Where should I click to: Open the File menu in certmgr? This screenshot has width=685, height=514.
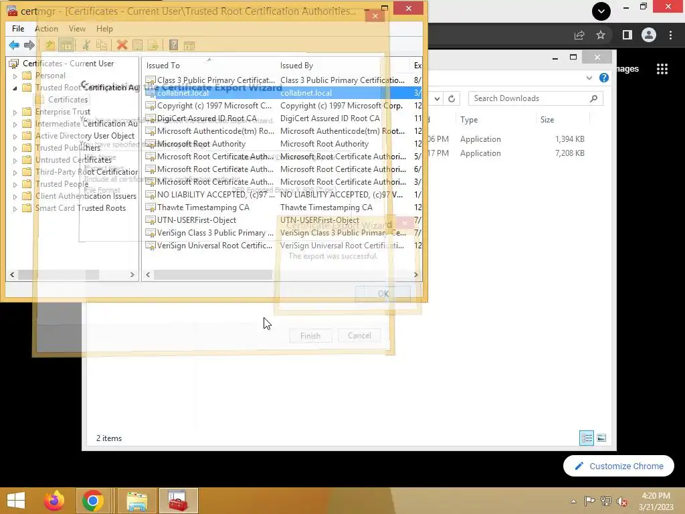pyautogui.click(x=18, y=28)
